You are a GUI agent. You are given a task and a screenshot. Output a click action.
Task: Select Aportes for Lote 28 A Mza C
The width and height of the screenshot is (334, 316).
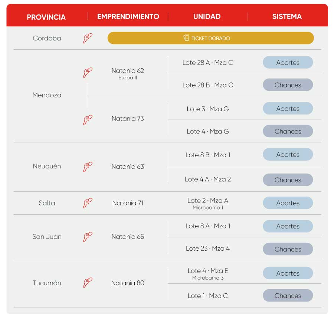(x=288, y=62)
